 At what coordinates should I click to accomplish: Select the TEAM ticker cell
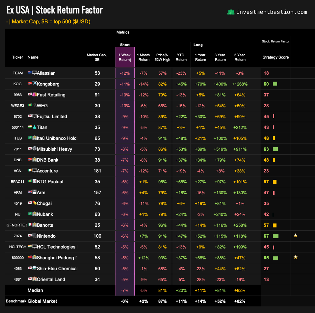(18, 73)
